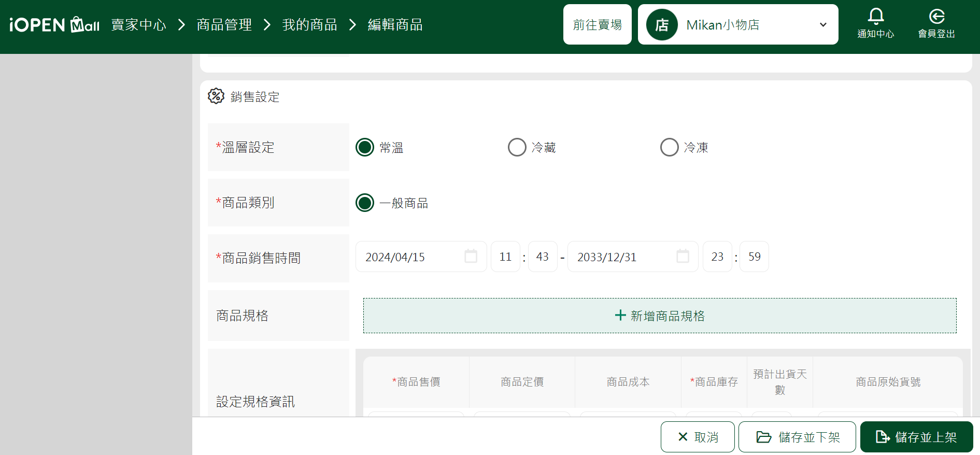Click the 編輯商品 breadcrumb
The height and width of the screenshot is (455, 980).
pos(395,25)
